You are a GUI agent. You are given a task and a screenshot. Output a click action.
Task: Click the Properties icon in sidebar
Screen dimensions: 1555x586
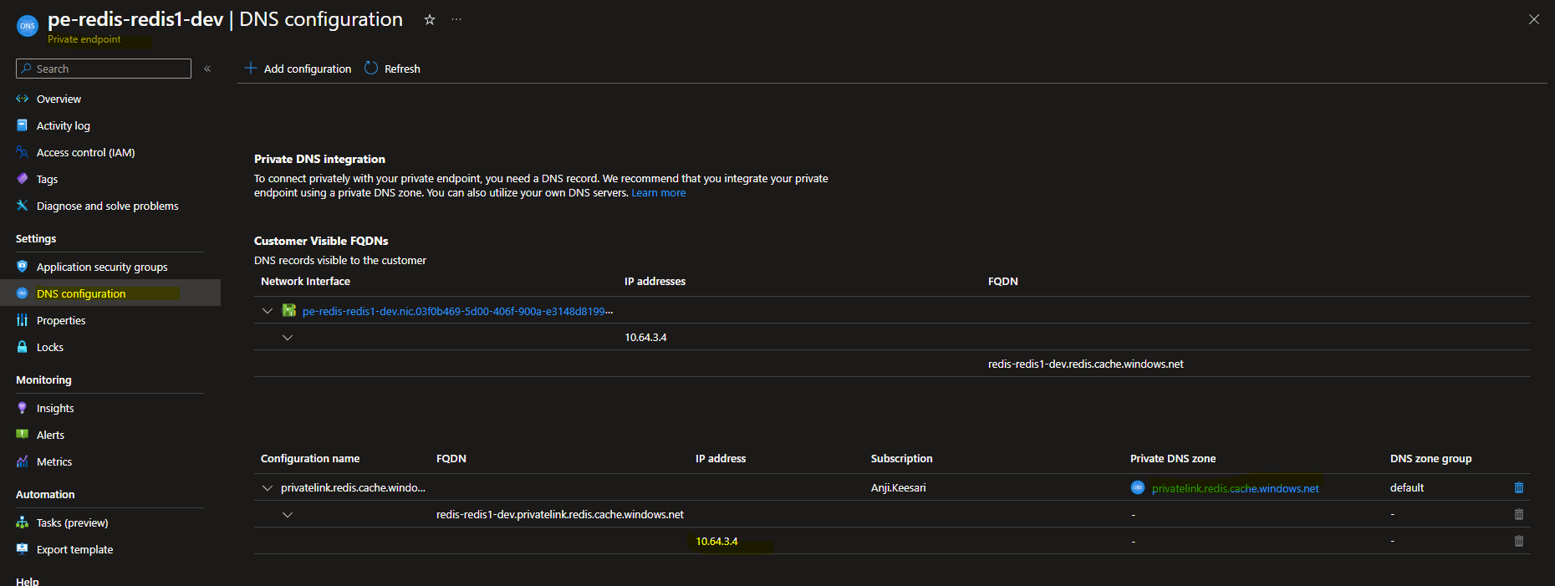(x=23, y=320)
